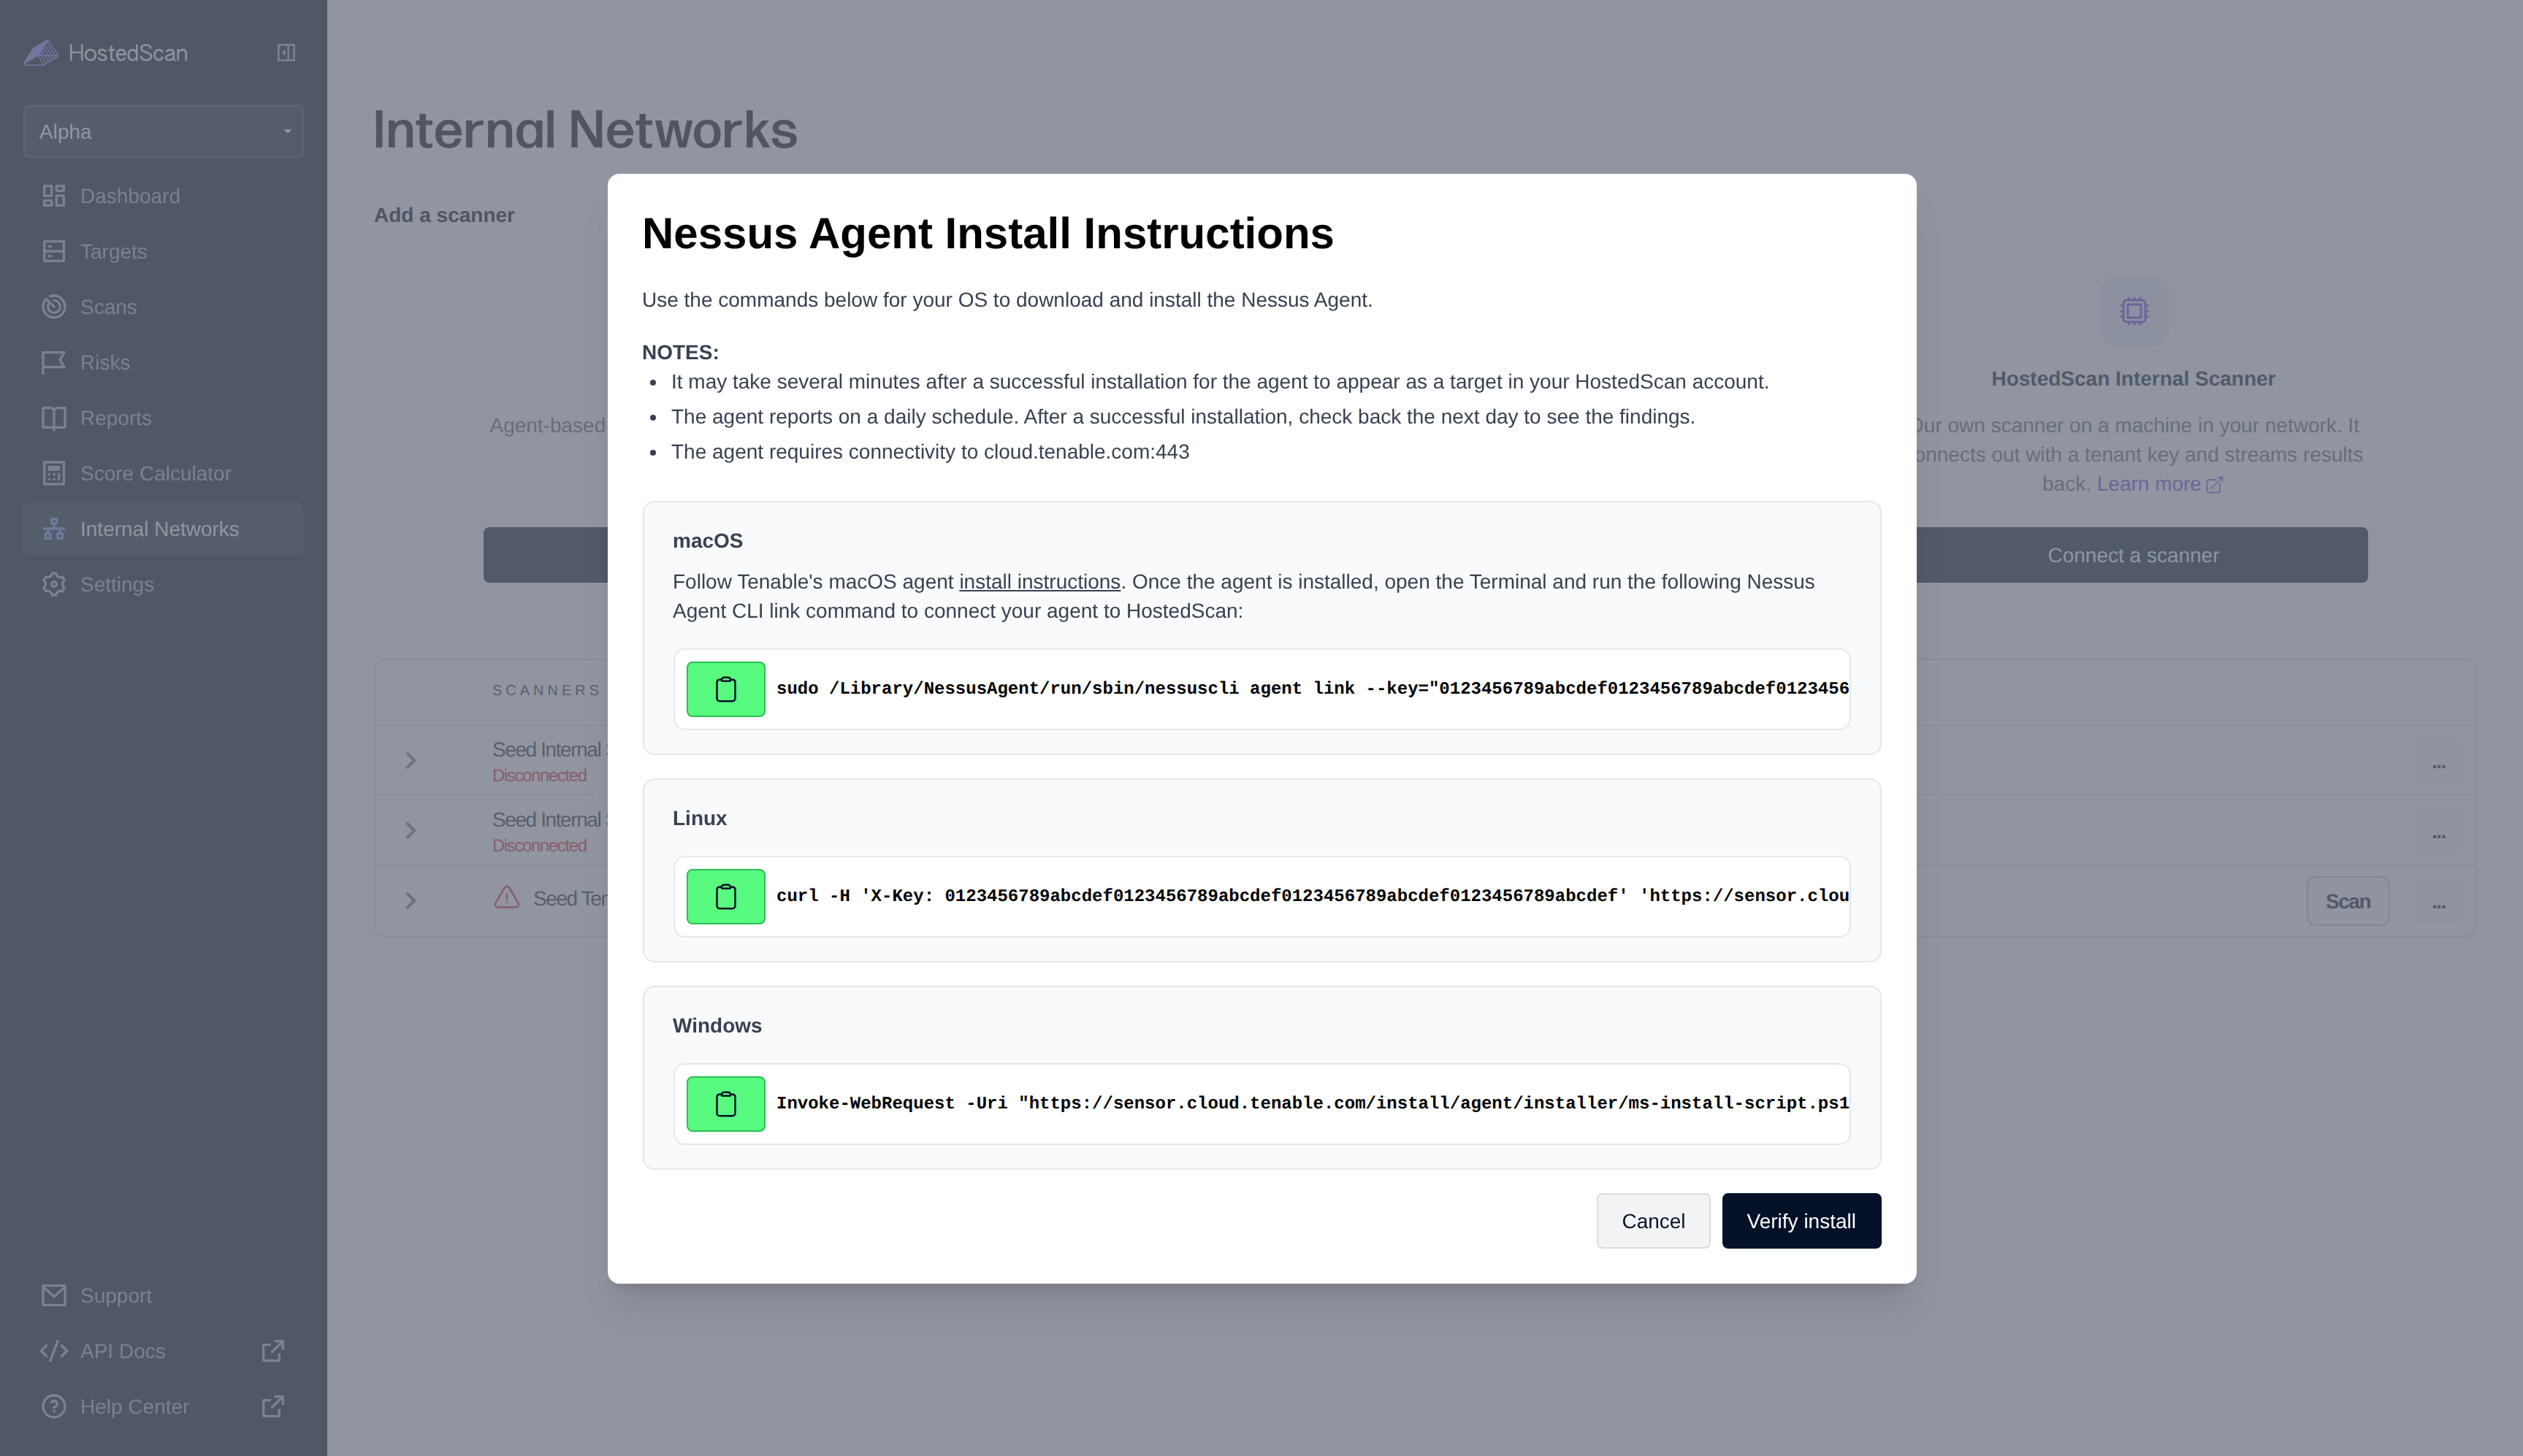Open the Risks section
2523x1456 pixels.
pos(164,362)
